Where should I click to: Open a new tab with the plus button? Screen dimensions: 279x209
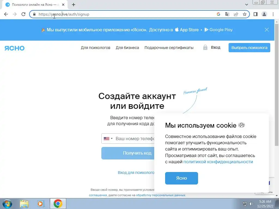coord(74,5)
